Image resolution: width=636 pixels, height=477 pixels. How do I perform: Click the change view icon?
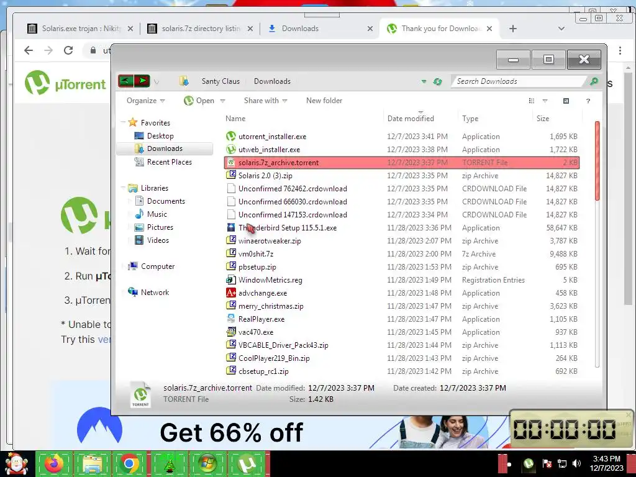pos(532,101)
